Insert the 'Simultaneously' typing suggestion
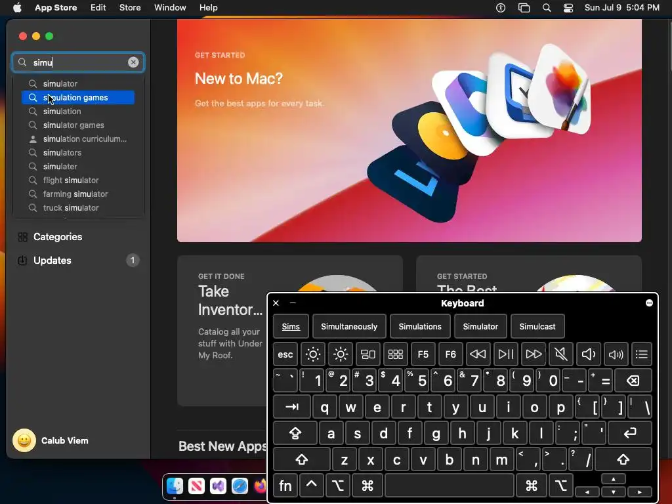Image resolution: width=672 pixels, height=504 pixels. tap(349, 326)
